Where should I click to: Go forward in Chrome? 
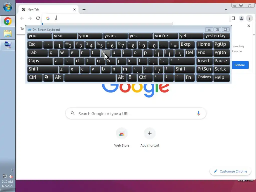pyautogui.click(x=30, y=18)
